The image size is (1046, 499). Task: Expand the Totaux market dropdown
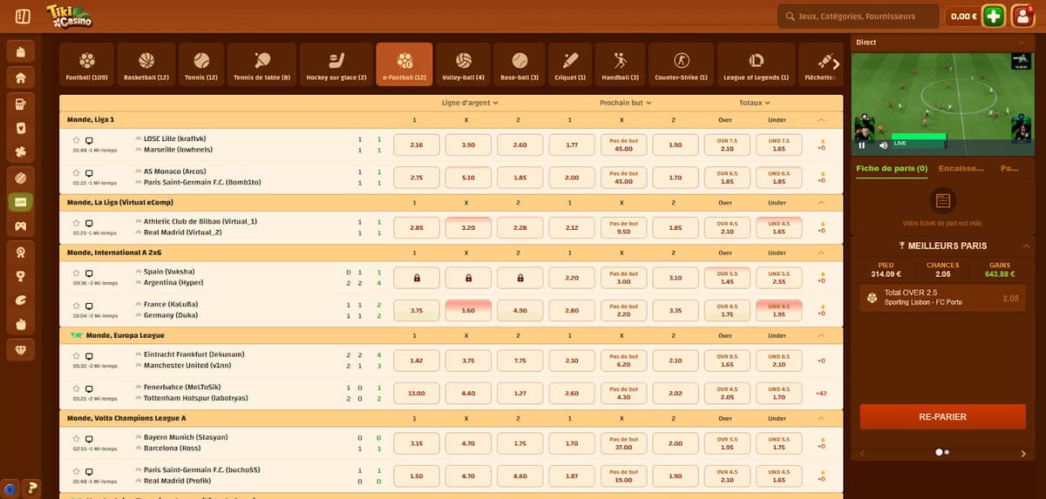tap(754, 103)
